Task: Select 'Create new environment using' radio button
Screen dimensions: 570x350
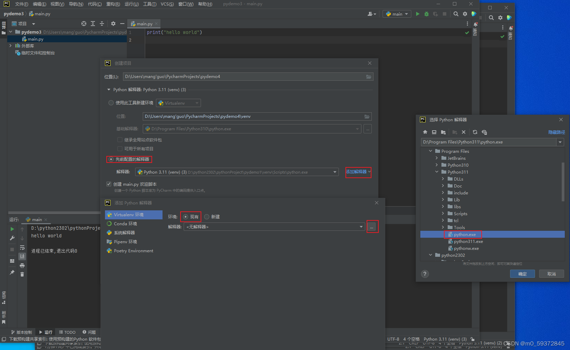Action: [x=111, y=103]
